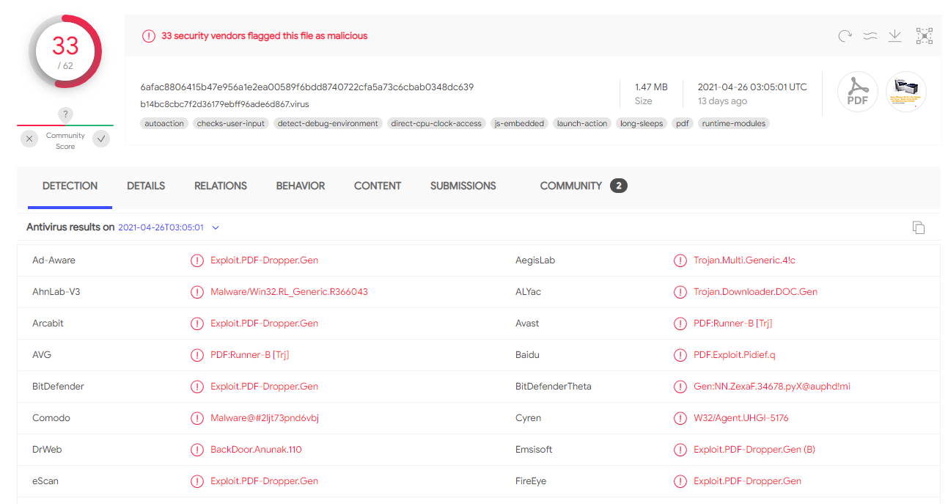Open the COMMUNITY tab
Viewport: 948px width, 504px height.
[583, 186]
